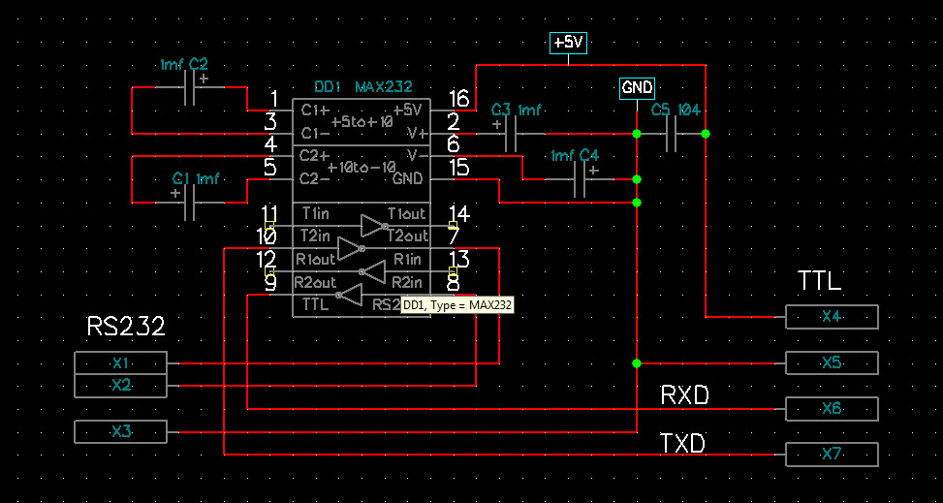Click the RS232 text label

point(126,327)
